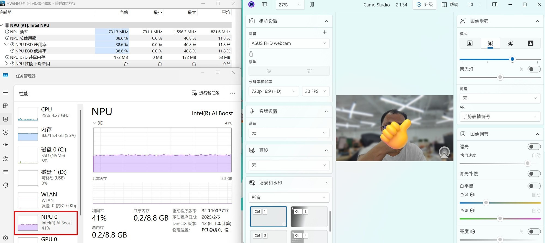
Task: Collapse the image enhancement section
Action: pyautogui.click(x=537, y=21)
